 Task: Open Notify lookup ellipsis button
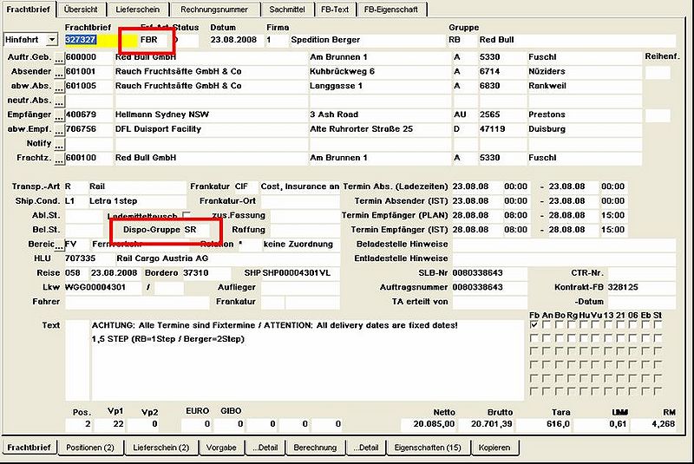[x=59, y=144]
